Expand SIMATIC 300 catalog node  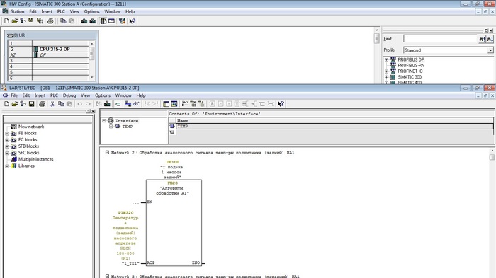point(386,77)
